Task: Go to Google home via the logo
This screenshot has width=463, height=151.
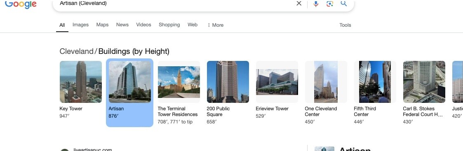Action: [21, 4]
